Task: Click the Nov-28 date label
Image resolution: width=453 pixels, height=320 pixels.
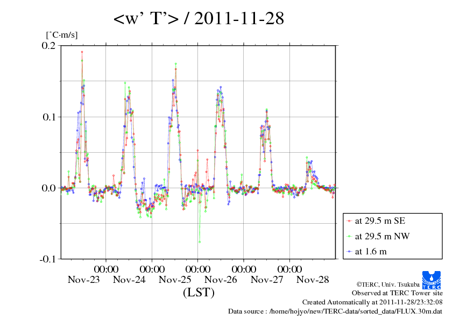Action: (x=313, y=279)
